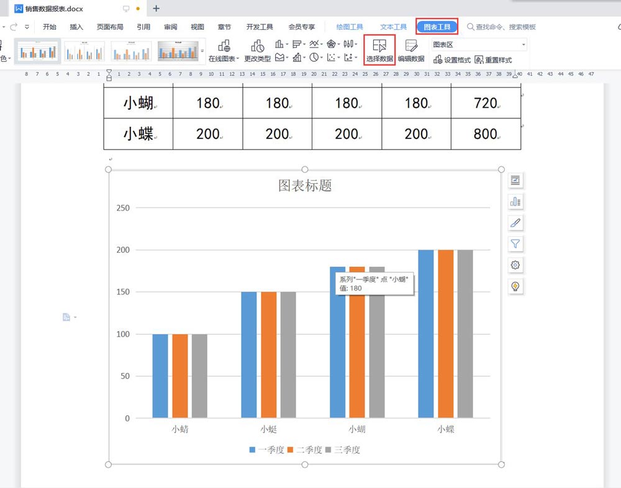The width and height of the screenshot is (621, 488).
Task: Click the gear settings icon beside chart
Action: [515, 265]
